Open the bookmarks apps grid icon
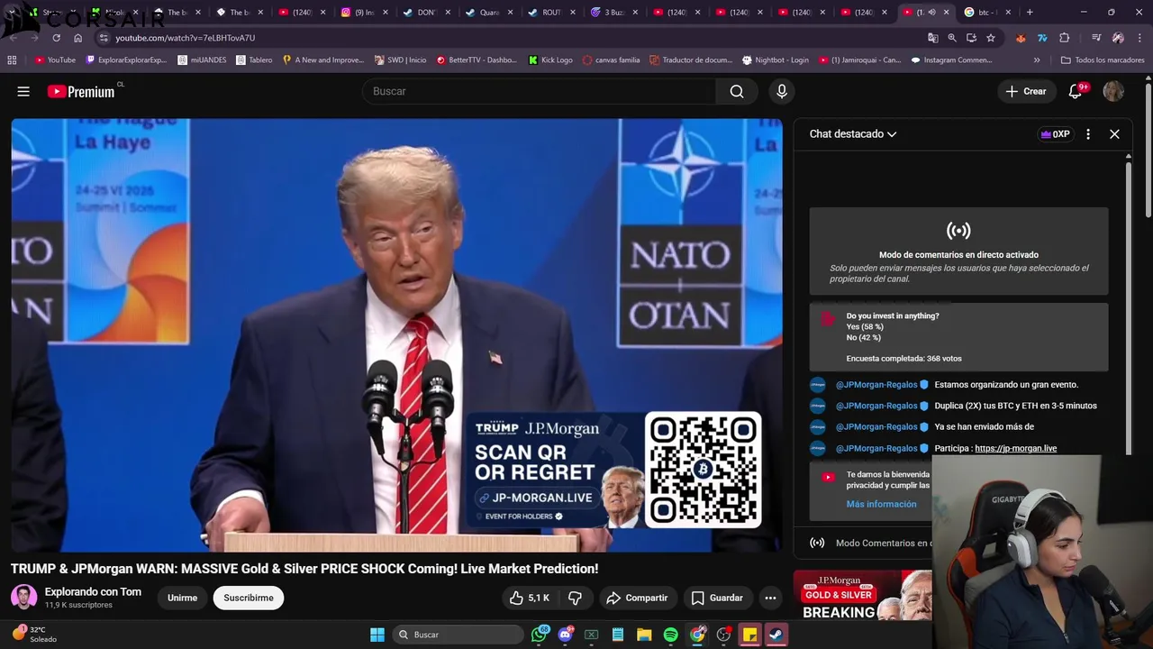 point(12,60)
